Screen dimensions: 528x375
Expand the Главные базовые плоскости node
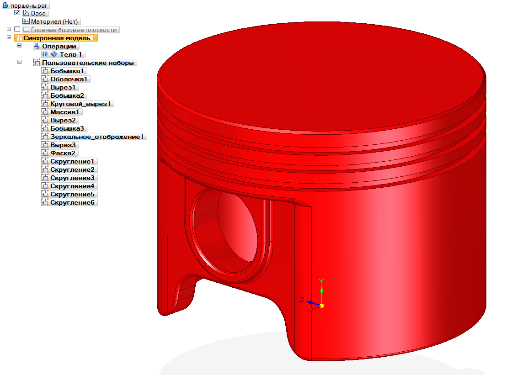(9, 29)
